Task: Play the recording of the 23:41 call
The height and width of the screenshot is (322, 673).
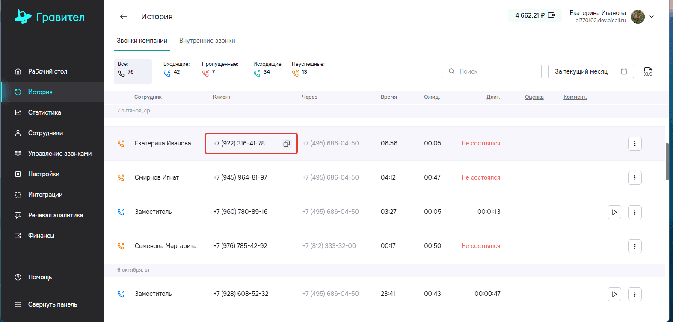Action: tap(614, 294)
